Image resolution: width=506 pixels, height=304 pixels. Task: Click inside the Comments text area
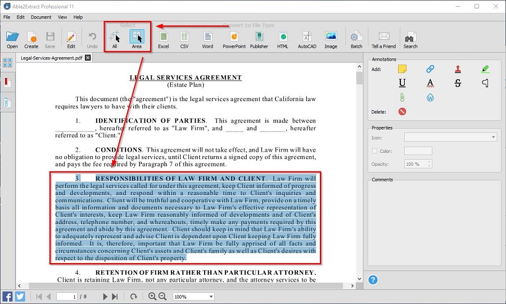(x=434, y=224)
